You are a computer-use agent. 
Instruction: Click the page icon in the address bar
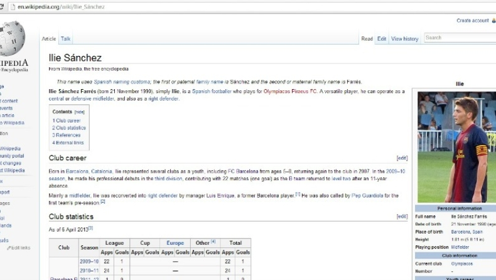pos(13,7)
